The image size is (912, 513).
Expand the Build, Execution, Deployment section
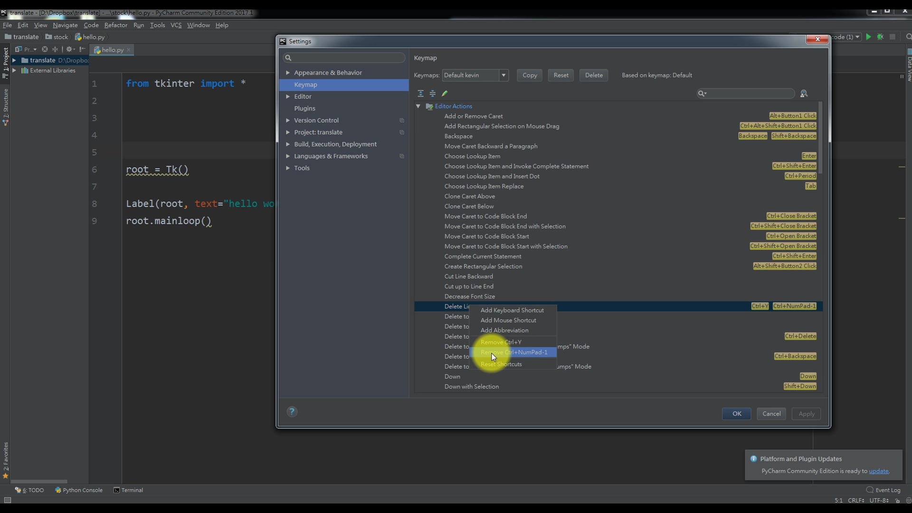pyautogui.click(x=288, y=144)
